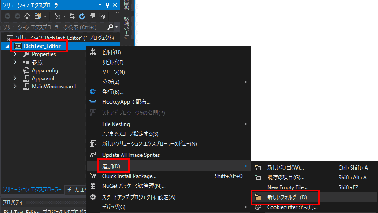Click the icon beside Update All Image Sprites
The height and width of the screenshot is (213, 378).
(x=93, y=155)
